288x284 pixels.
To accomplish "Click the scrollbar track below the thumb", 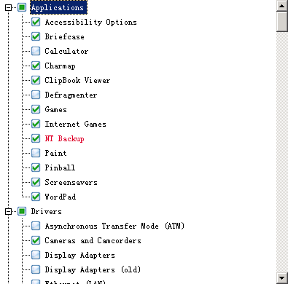I will coord(282,152).
